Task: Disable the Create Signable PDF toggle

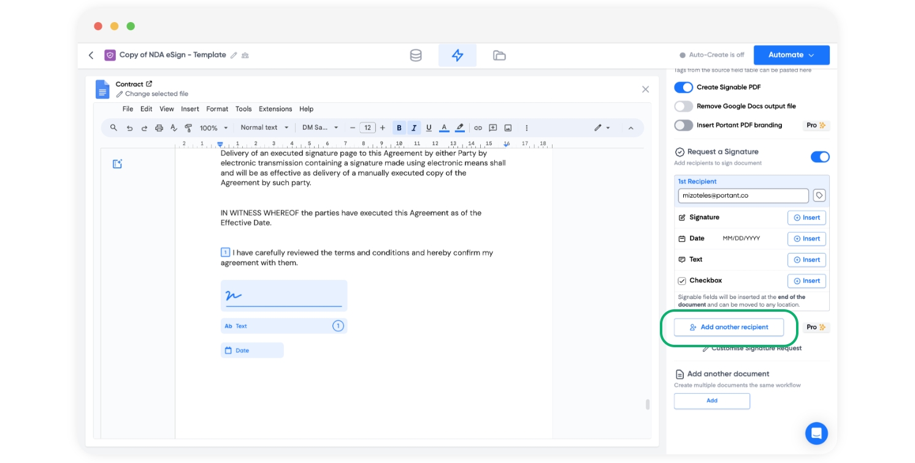Action: coord(683,88)
